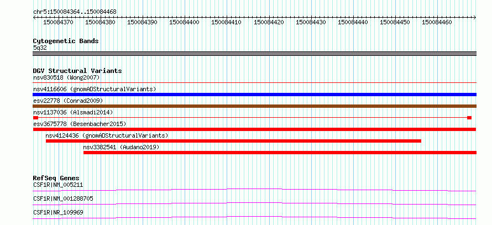Click the 5q32 band label
Image resolution: width=492 pixels, height=225 pixels.
click(x=40, y=48)
